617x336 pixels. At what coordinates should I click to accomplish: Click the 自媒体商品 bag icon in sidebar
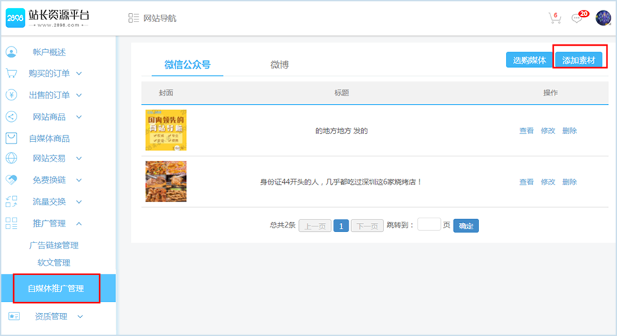point(11,138)
